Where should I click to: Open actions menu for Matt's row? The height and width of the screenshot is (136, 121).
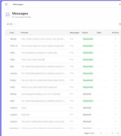[115, 101]
